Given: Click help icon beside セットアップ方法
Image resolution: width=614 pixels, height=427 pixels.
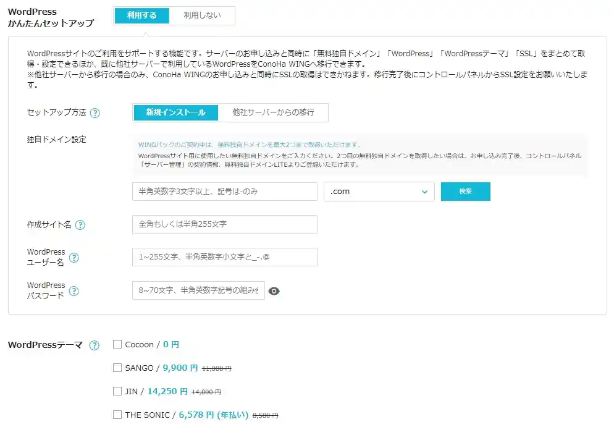Looking at the screenshot, I should point(95,113).
